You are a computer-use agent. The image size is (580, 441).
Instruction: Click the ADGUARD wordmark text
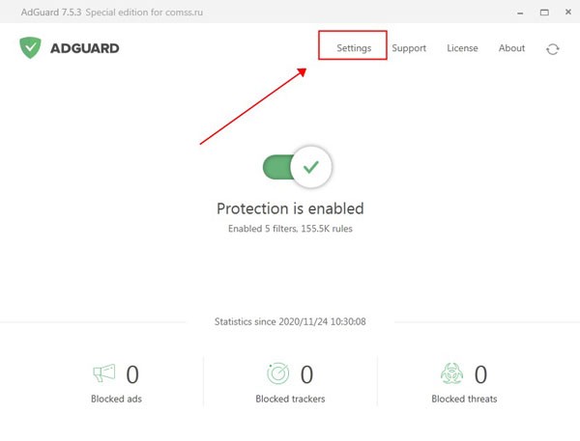click(87, 48)
